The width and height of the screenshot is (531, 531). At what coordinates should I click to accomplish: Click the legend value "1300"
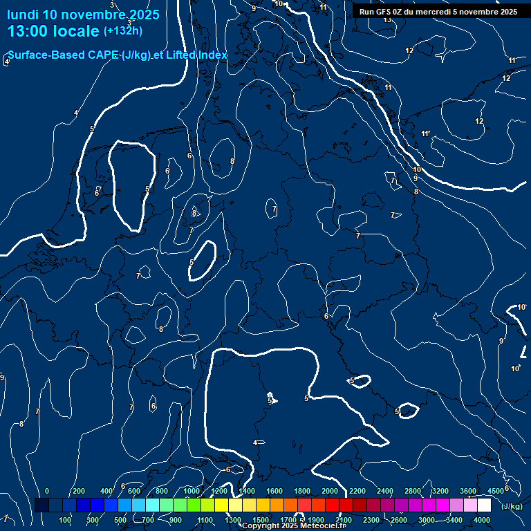click(x=233, y=520)
